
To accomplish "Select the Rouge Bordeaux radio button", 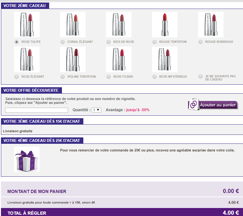I will pos(201,42).
